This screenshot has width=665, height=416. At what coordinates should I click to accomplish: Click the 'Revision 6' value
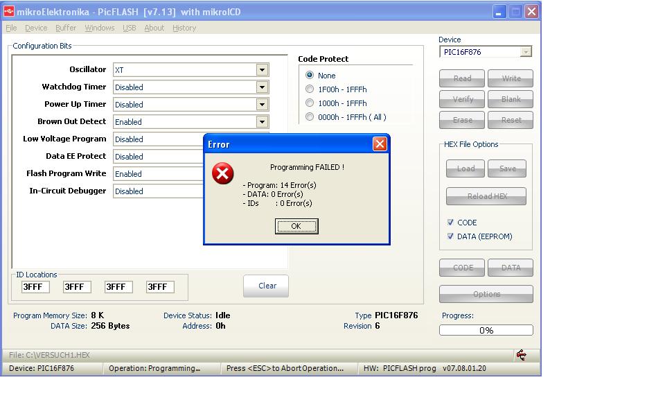tap(378, 326)
